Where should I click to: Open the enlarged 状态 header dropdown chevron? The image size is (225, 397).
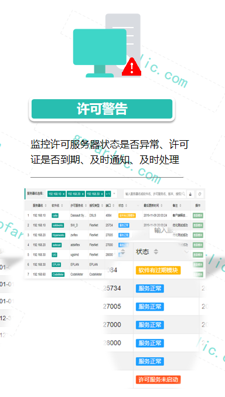point(186,252)
